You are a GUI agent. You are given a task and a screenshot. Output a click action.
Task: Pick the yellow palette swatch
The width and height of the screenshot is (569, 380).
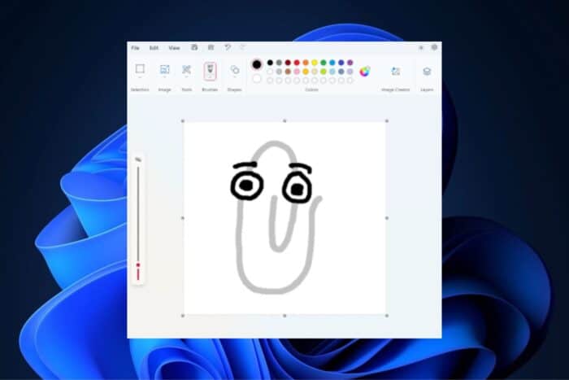(x=315, y=63)
